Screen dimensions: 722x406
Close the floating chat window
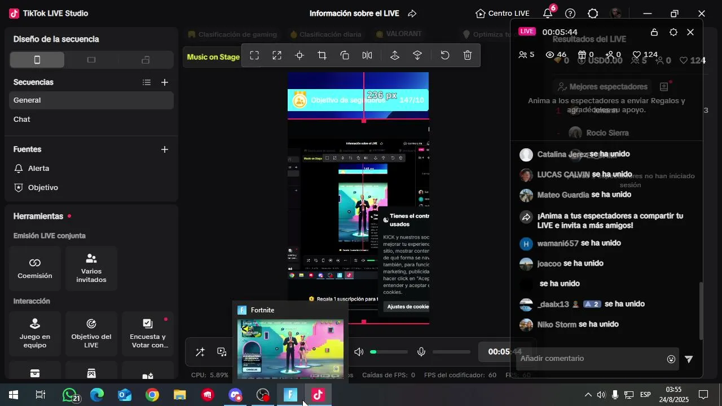point(690,32)
